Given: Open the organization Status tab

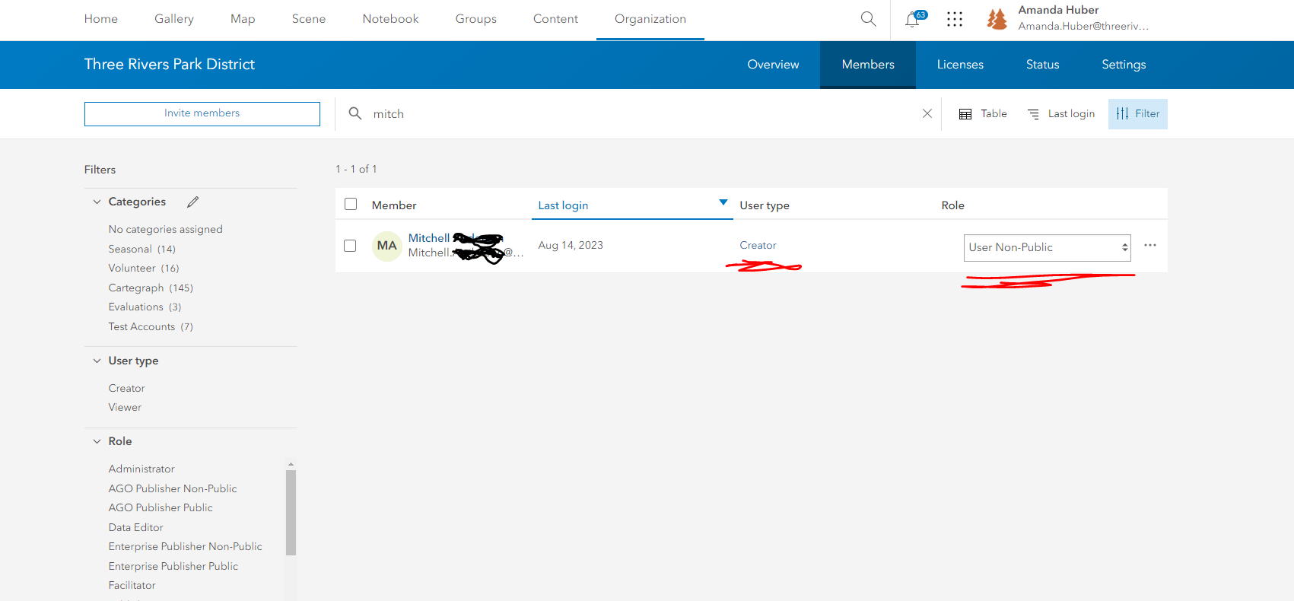Looking at the screenshot, I should [x=1042, y=65].
